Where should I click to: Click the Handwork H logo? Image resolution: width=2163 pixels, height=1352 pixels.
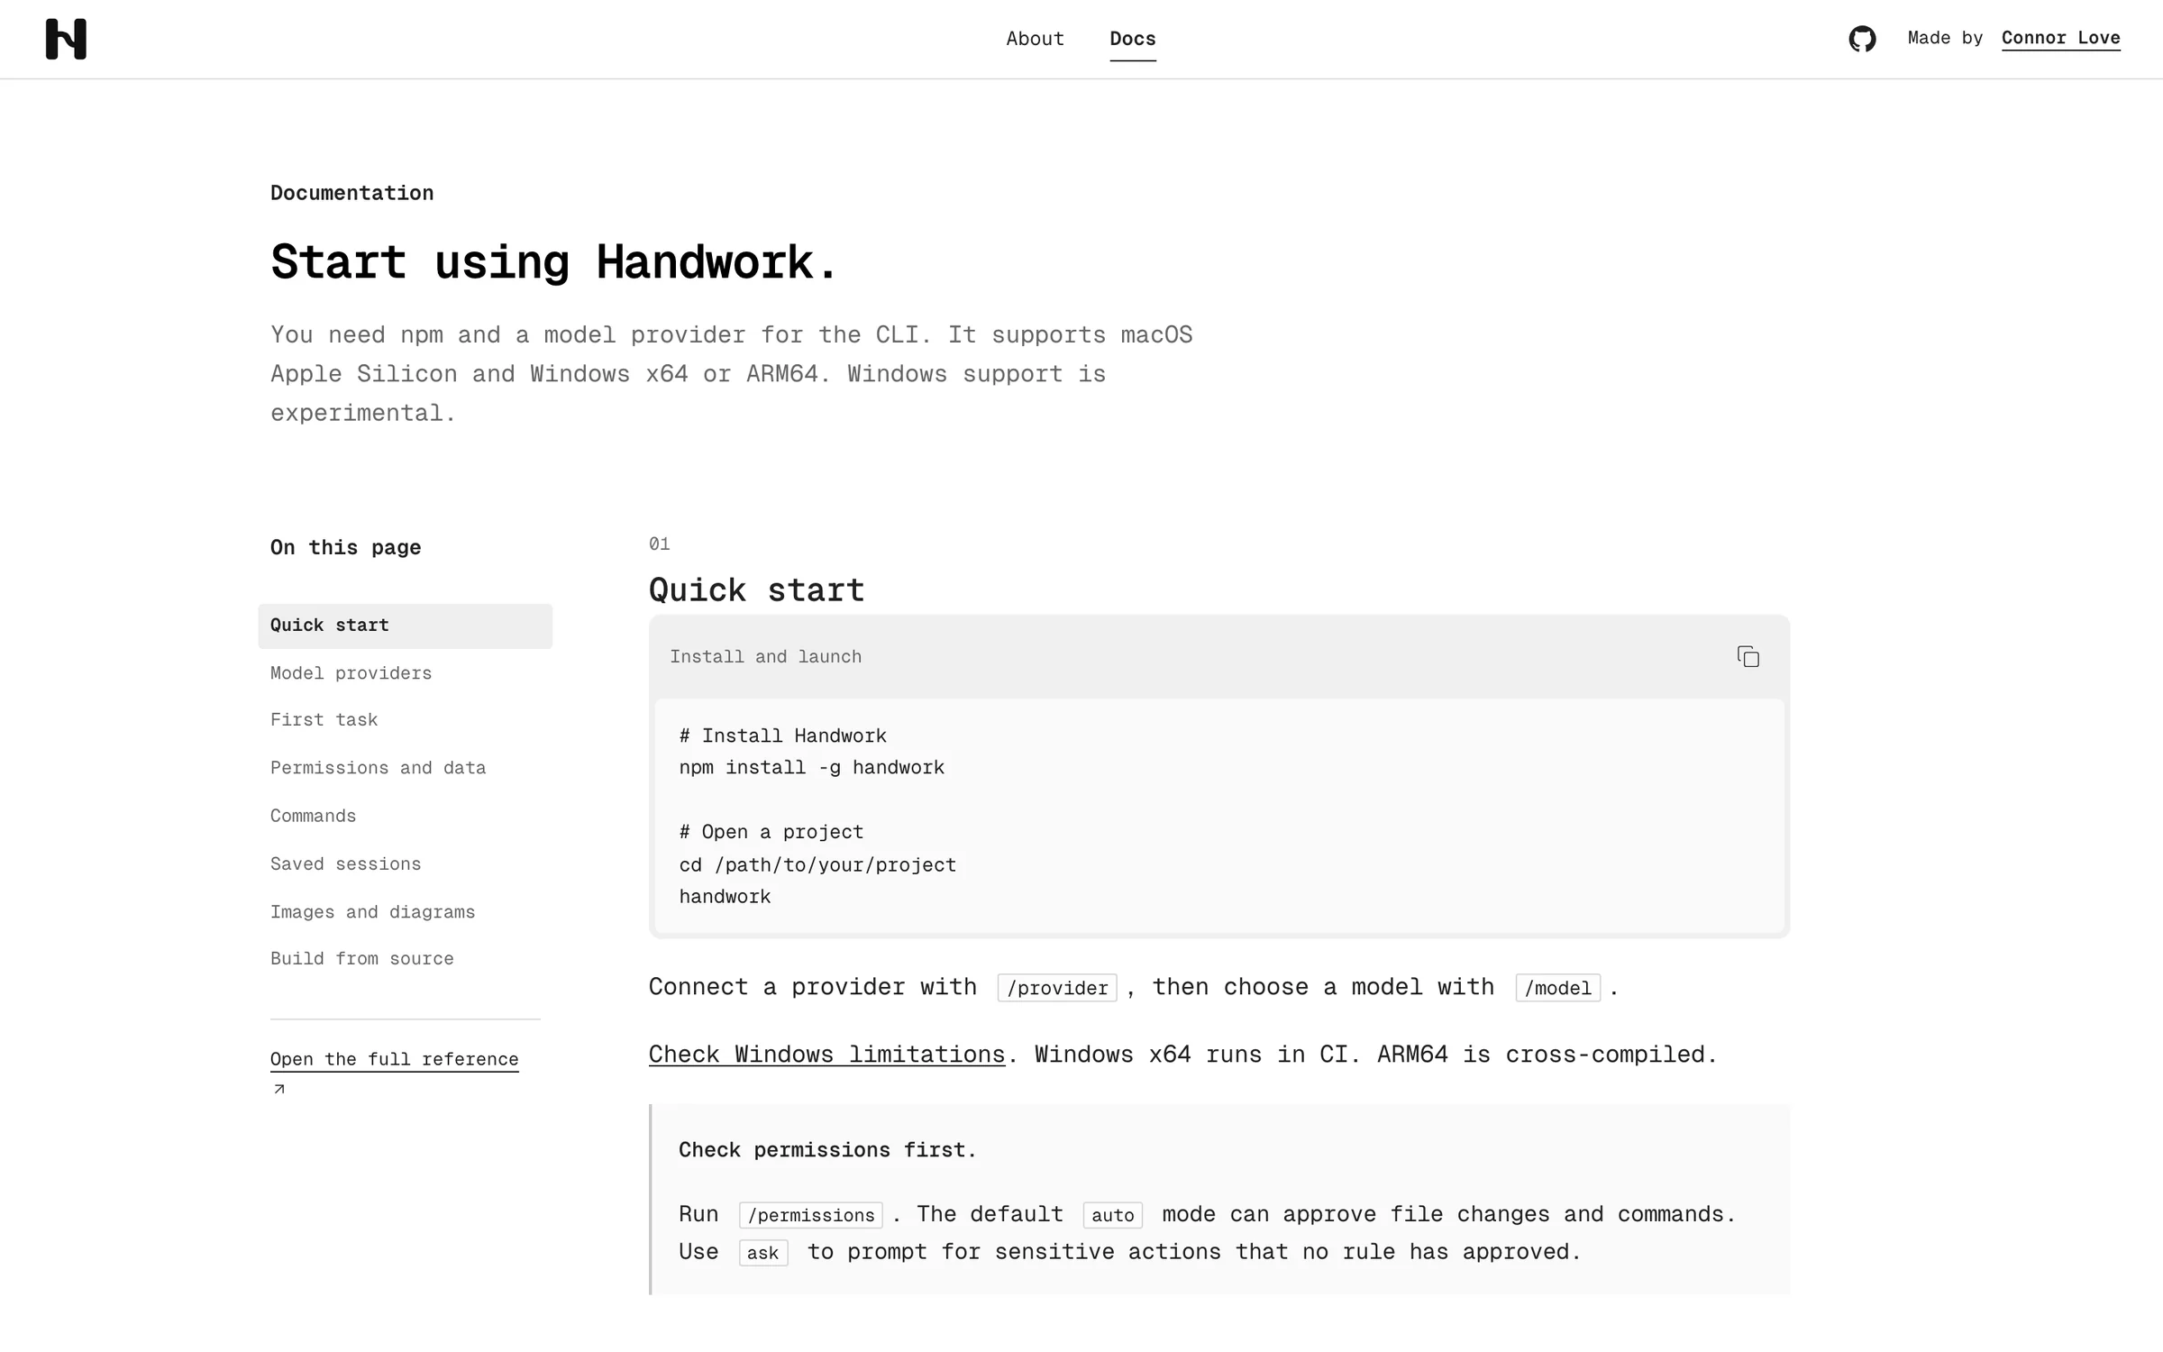(66, 39)
